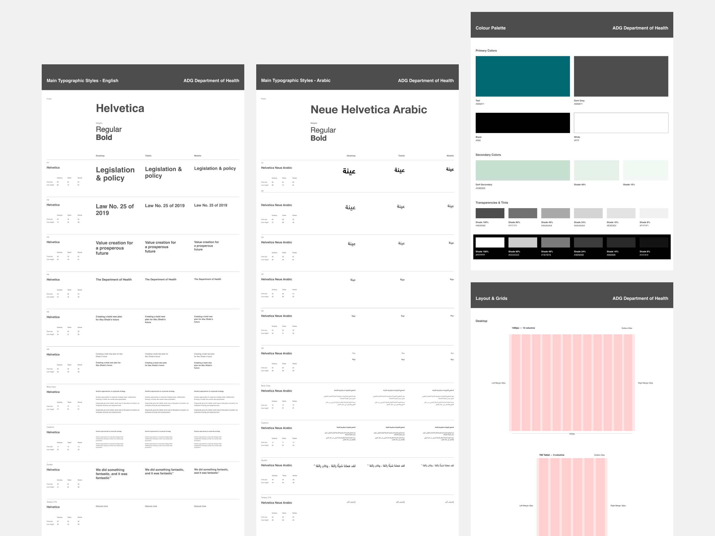Click the "Transparencies & Tints" section label
The width and height of the screenshot is (715, 536).
click(491, 202)
